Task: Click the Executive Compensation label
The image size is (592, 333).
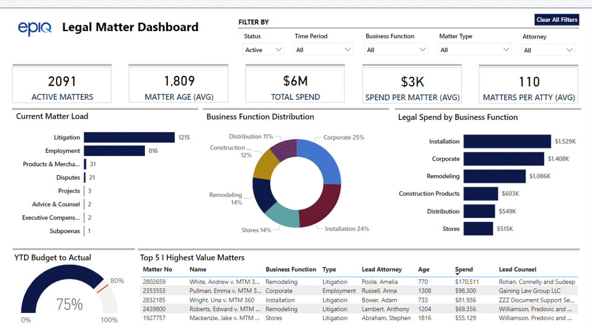Action: click(51, 217)
